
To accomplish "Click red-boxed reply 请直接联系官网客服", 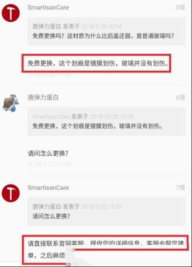I will (106, 249).
